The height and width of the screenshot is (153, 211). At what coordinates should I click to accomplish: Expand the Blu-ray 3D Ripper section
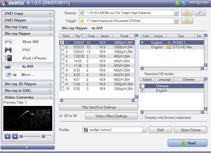click(28, 84)
